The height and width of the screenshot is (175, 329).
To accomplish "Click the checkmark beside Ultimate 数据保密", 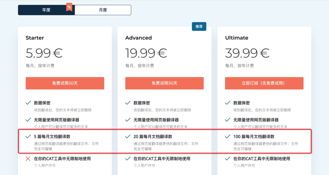I will tap(228, 103).
